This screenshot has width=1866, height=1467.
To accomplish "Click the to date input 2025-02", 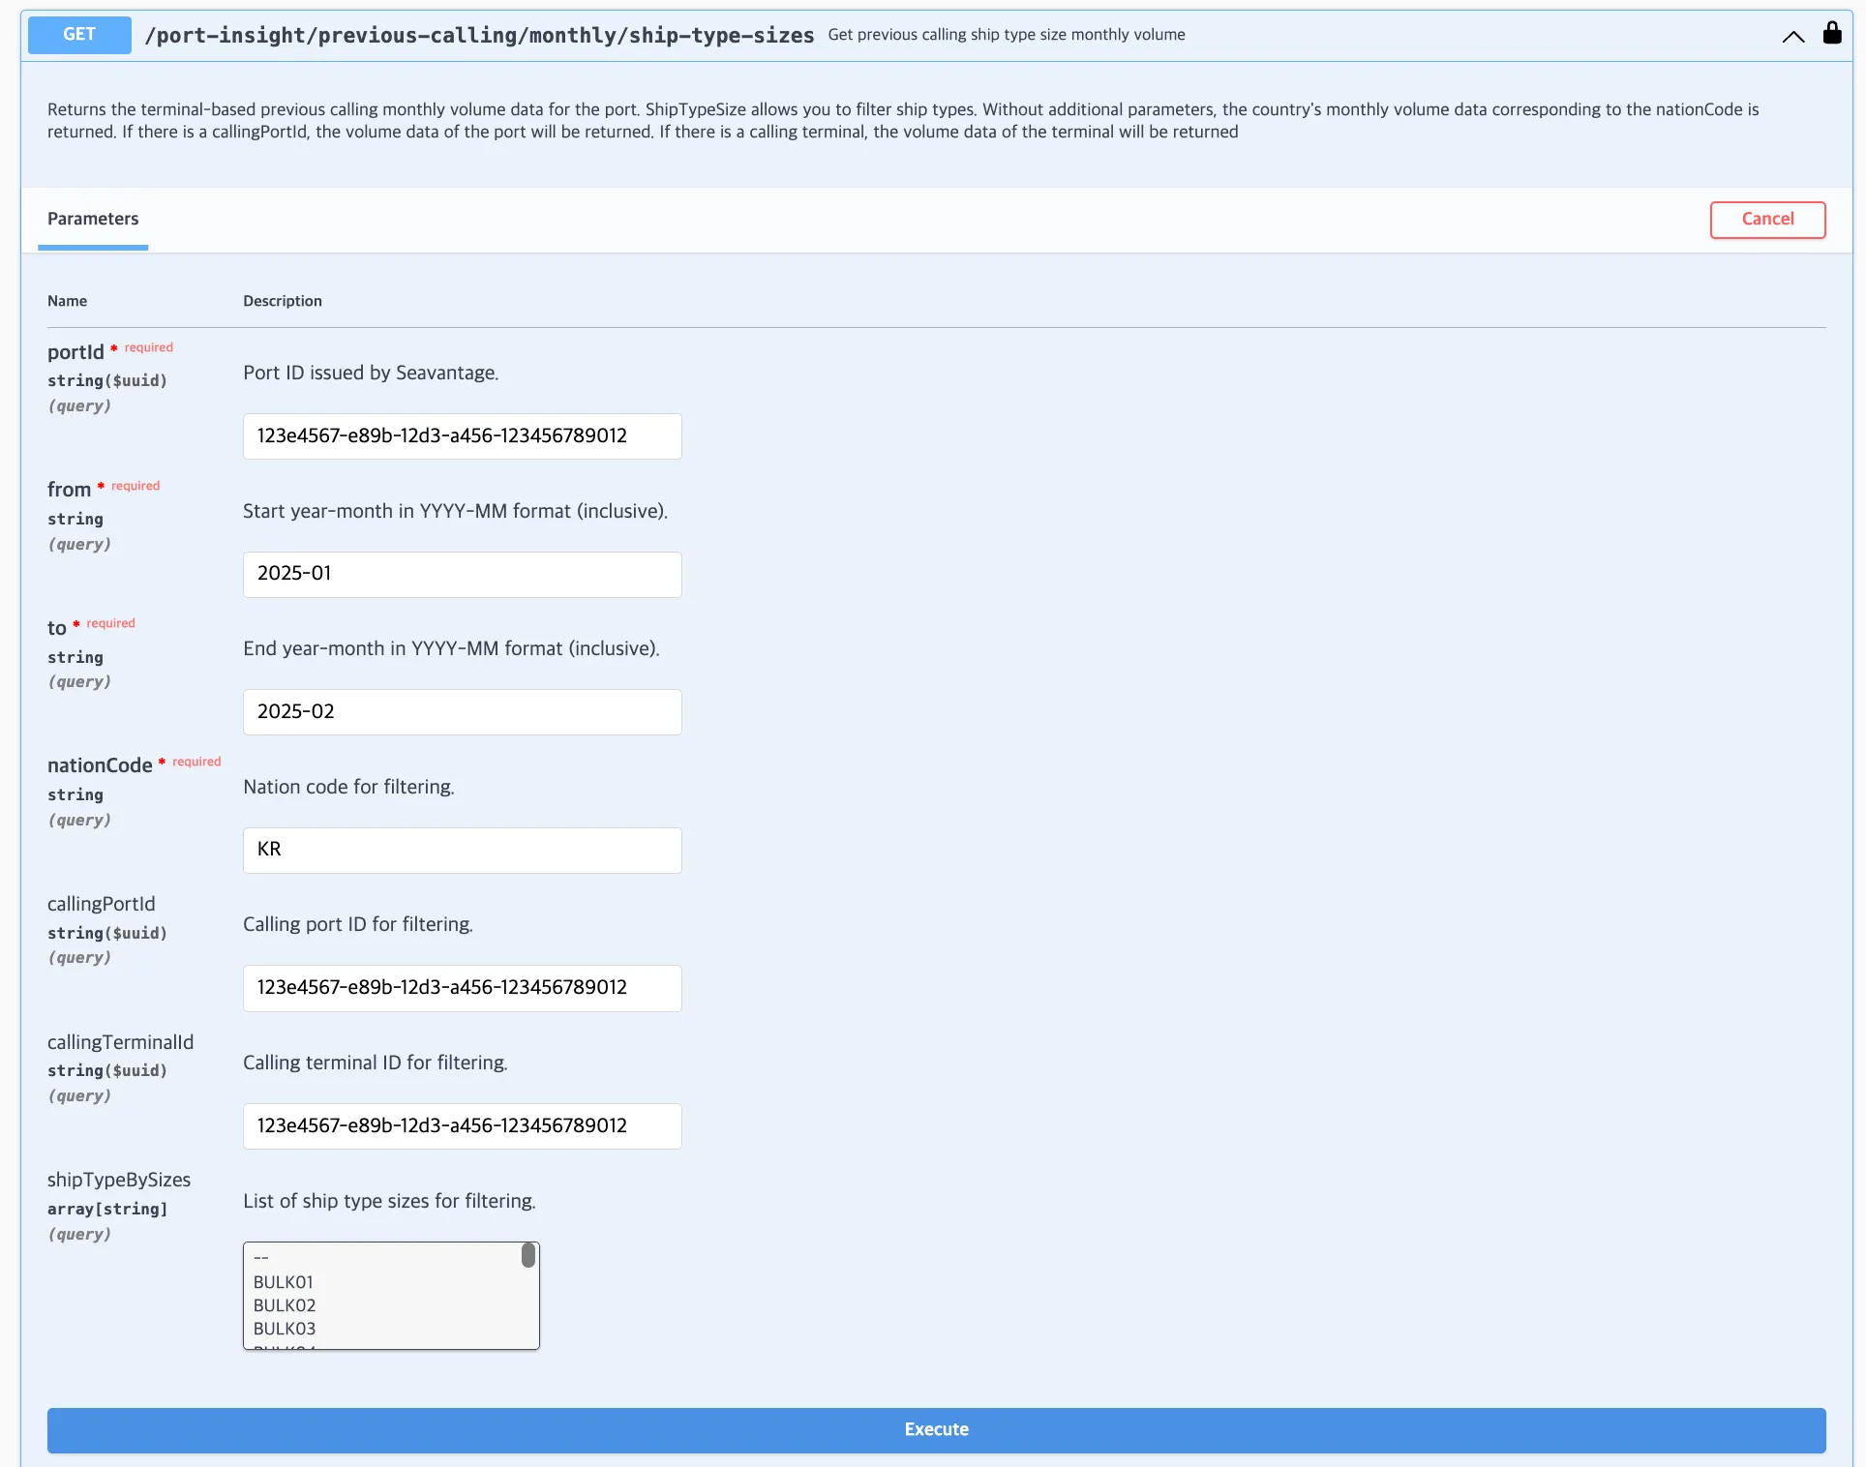I will [x=462, y=712].
